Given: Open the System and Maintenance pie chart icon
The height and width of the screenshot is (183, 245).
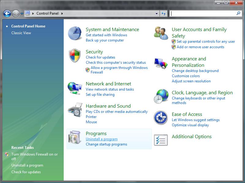Looking at the screenshot, I should [75, 33].
